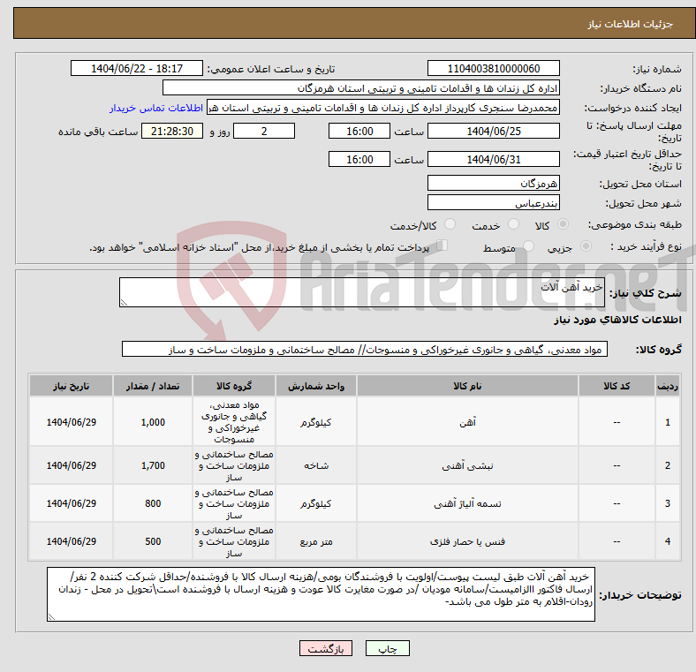Click the ردیف column header
This screenshot has height=672, width=696.
pyautogui.click(x=668, y=386)
